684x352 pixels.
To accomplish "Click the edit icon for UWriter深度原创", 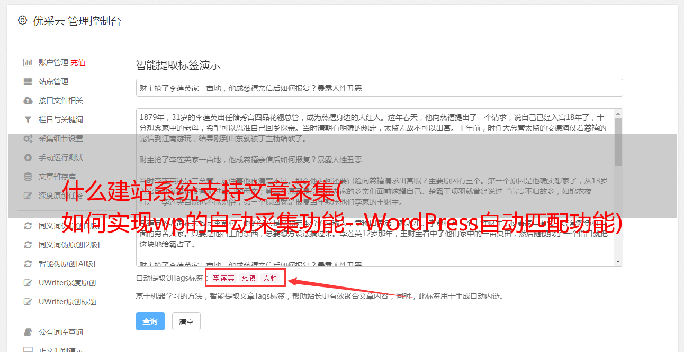I will [x=28, y=283].
